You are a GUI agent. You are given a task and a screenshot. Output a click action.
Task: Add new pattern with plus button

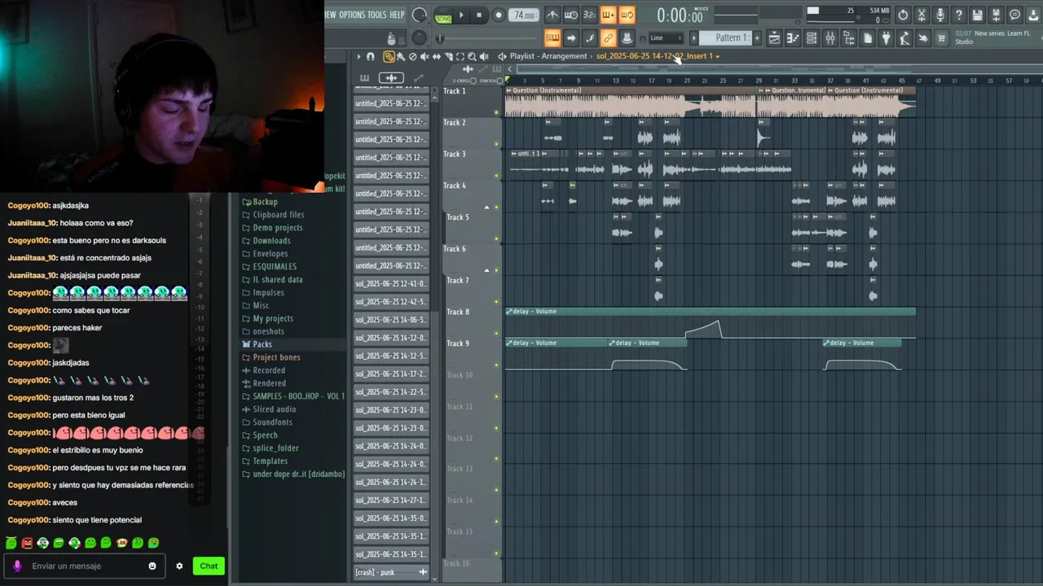tap(757, 37)
